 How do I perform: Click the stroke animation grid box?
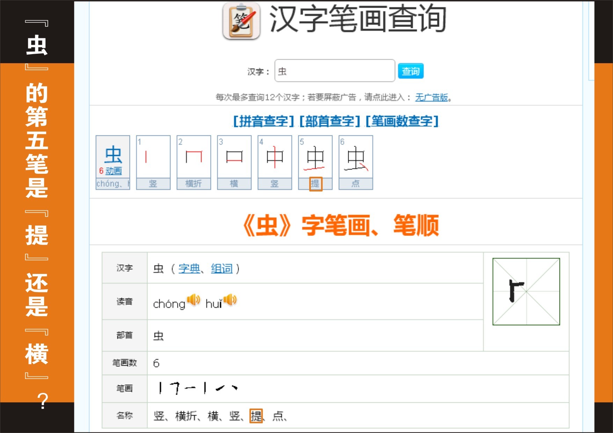(x=526, y=291)
